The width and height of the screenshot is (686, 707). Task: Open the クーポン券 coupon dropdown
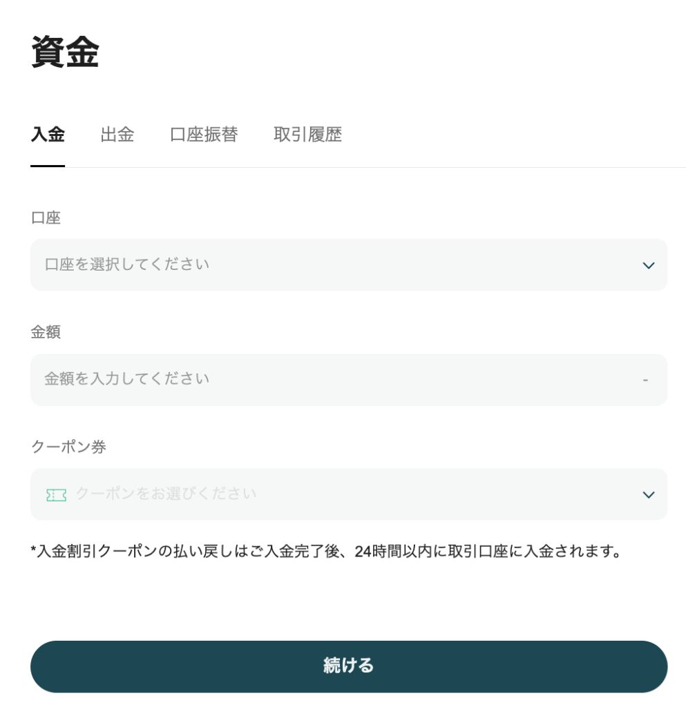pyautogui.click(x=348, y=494)
